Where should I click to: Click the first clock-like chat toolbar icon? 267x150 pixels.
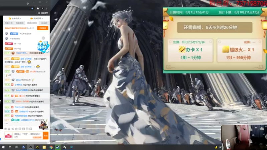(x=5, y=129)
